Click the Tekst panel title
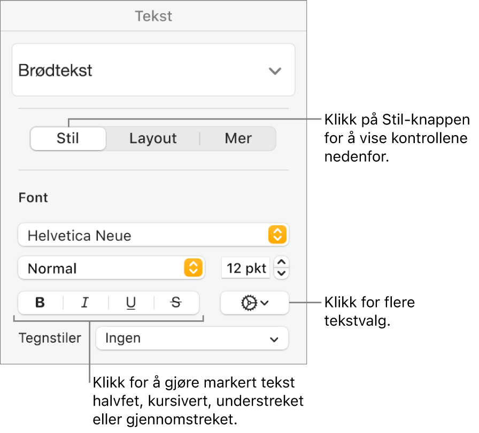The image size is (479, 433). pos(153,16)
